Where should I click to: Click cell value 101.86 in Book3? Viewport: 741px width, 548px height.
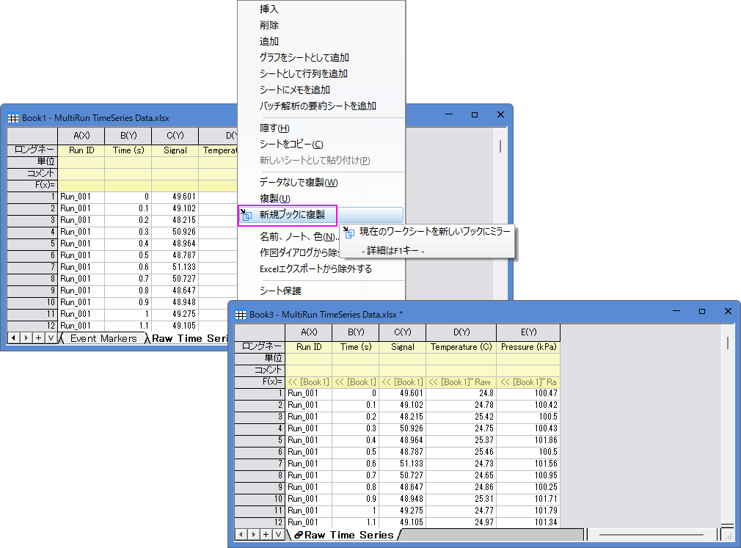click(x=528, y=440)
